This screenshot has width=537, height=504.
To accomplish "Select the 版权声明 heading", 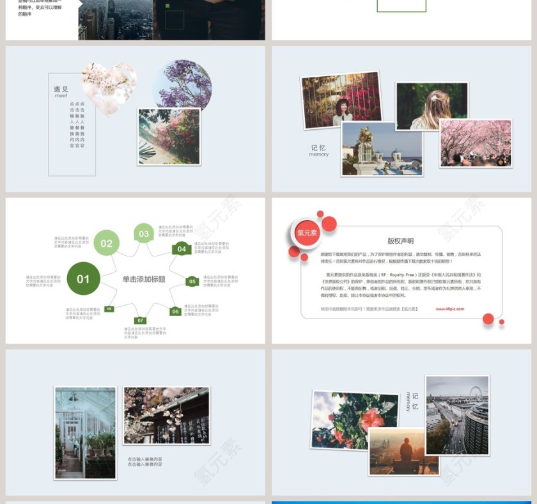I will pos(400,241).
